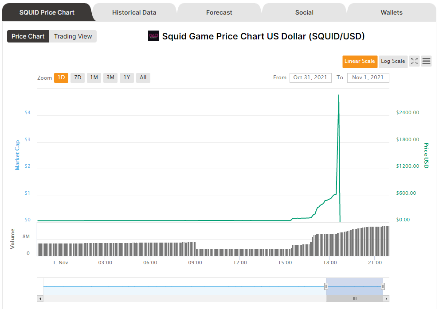This screenshot has width=439, height=309.
Task: Open the Social tab
Action: tap(304, 12)
